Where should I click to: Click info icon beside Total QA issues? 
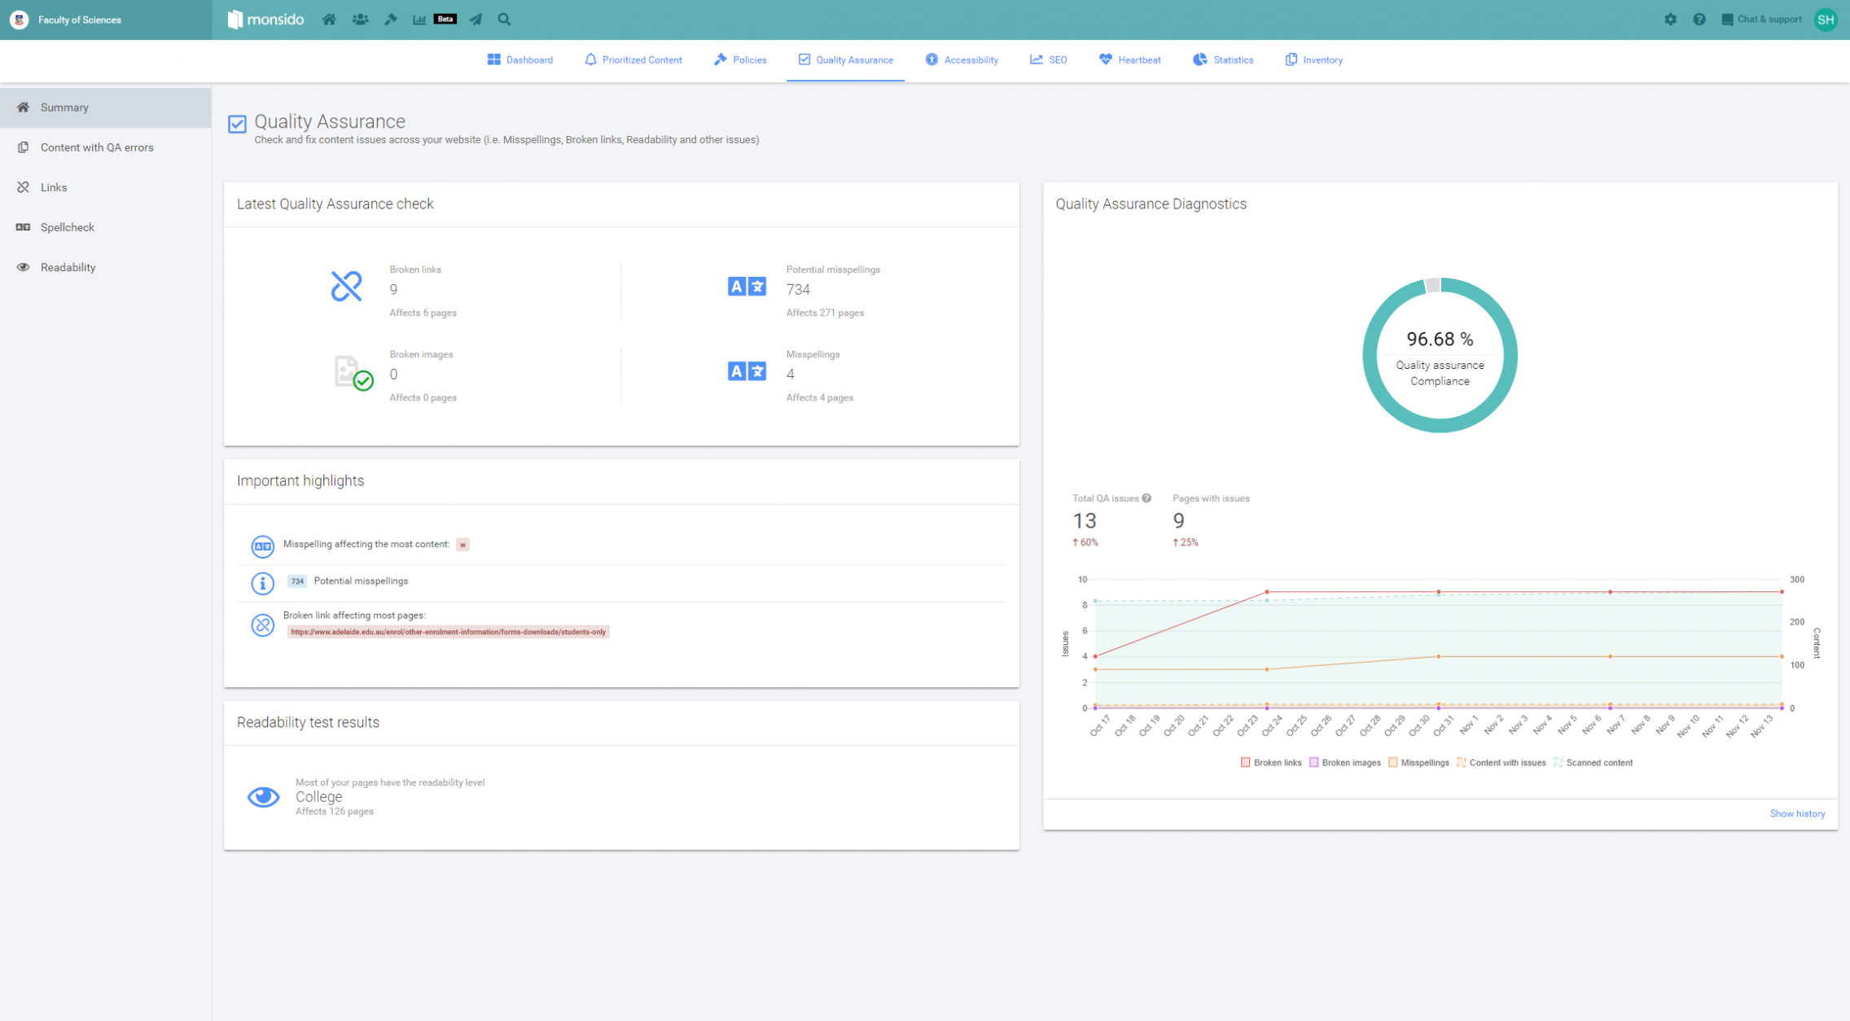click(x=1146, y=498)
